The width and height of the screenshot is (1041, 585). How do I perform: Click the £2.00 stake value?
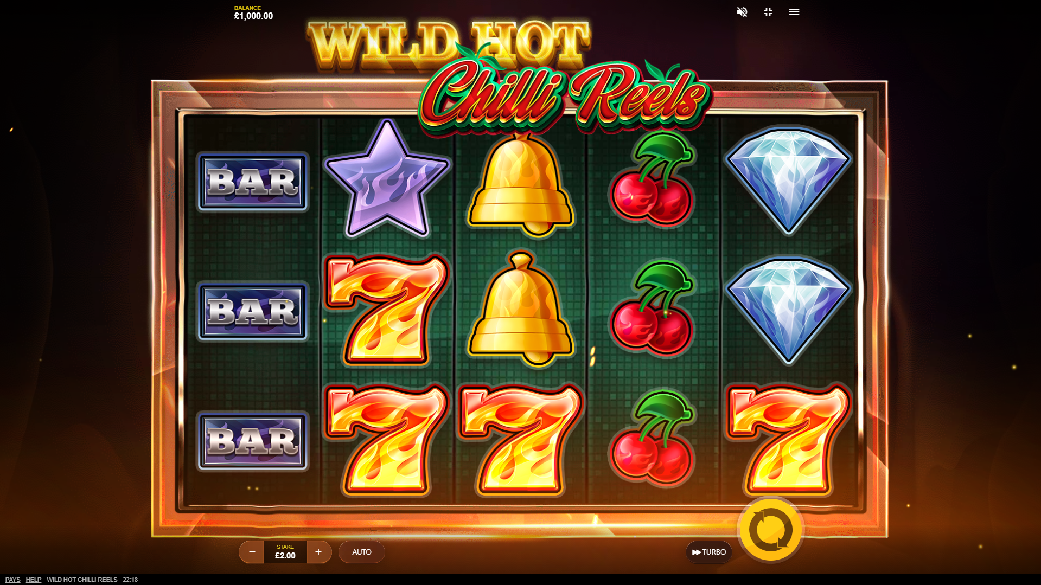point(285,555)
